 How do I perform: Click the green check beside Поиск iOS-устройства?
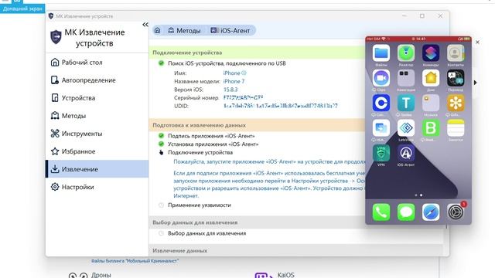point(161,63)
